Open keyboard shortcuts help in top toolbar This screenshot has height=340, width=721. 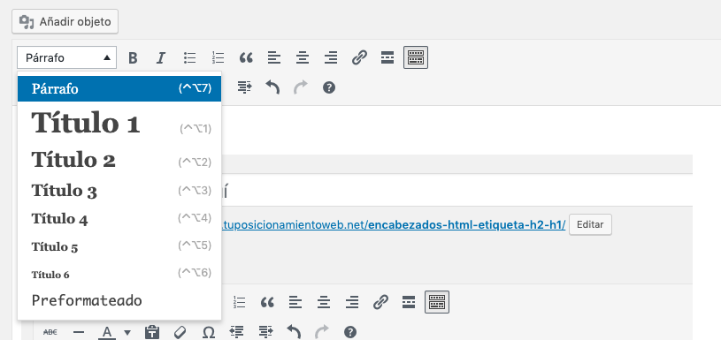tap(329, 87)
